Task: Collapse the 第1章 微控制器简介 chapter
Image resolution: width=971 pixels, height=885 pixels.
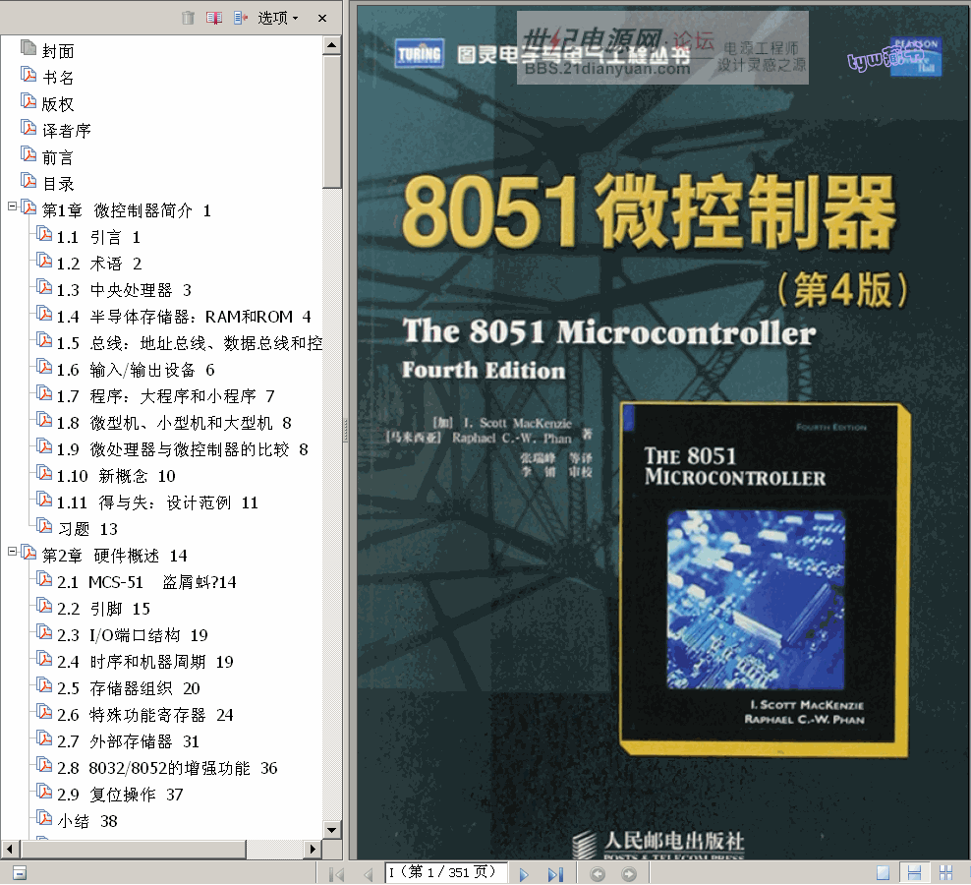Action: pos(12,206)
